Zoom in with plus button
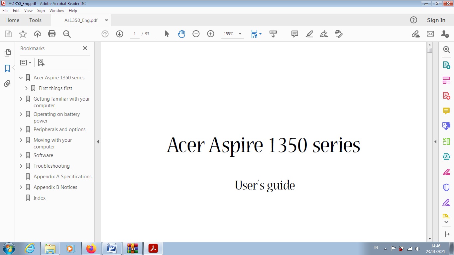The height and width of the screenshot is (255, 454). coord(211,34)
